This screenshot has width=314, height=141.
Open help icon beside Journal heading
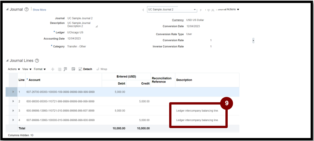(x=27, y=10)
